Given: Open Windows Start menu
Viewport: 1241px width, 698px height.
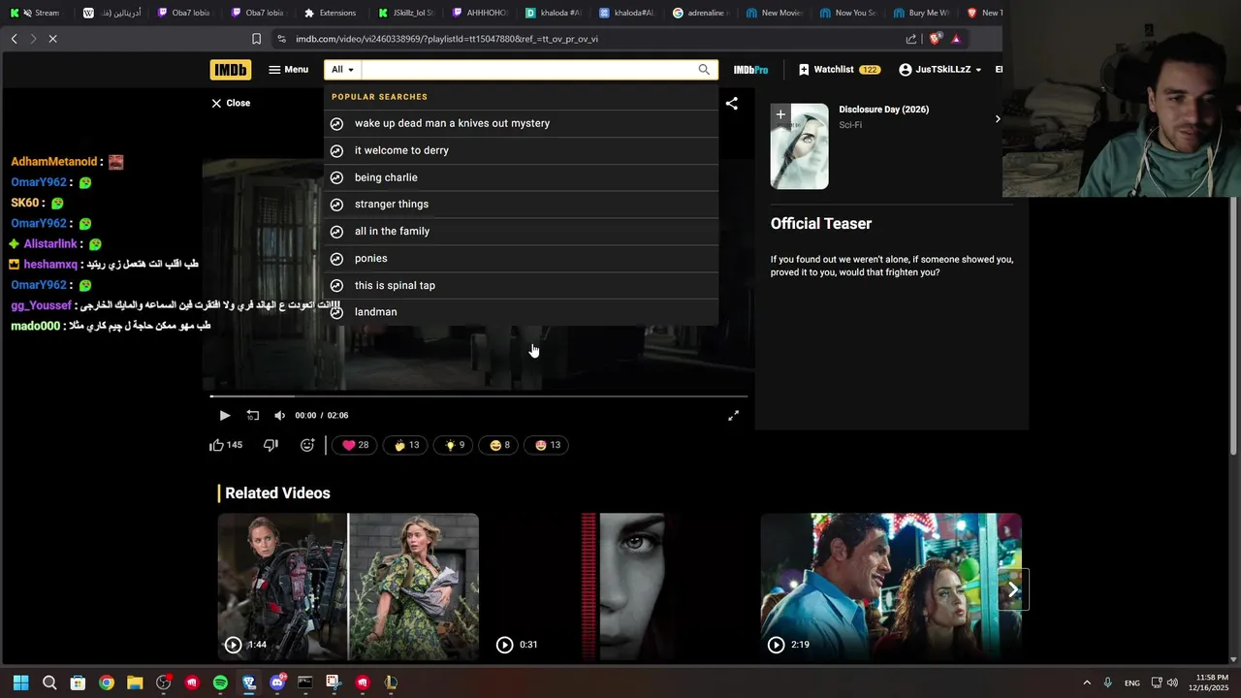Looking at the screenshot, I should (20, 682).
